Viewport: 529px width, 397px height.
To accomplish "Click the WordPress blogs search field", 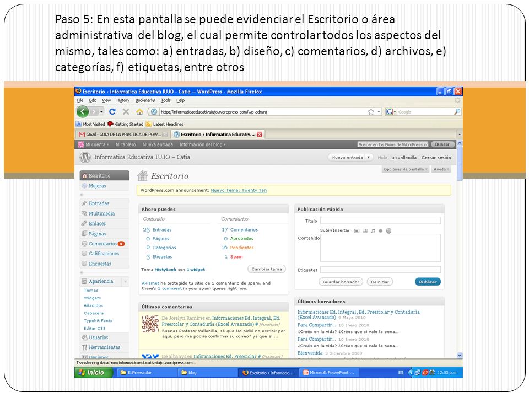I will (x=393, y=144).
